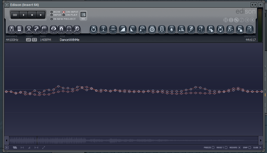This screenshot has height=153, width=267.
Task: Click the magnet Snap icon
Action: (61, 29)
